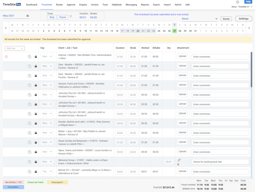Viewport: 255px width, 192px height.
Task: Open the settings gear icon near Help
Action: pos(238,2)
